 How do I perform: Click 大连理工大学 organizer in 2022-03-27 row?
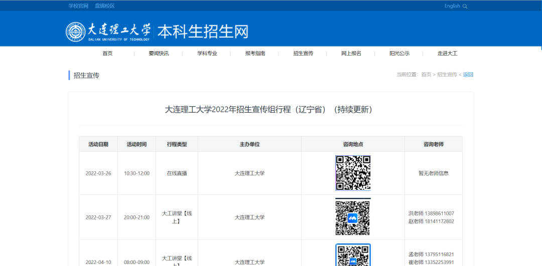pos(249,217)
